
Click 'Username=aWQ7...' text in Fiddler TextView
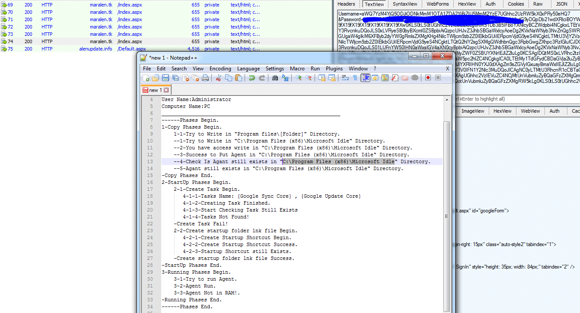tap(454, 14)
